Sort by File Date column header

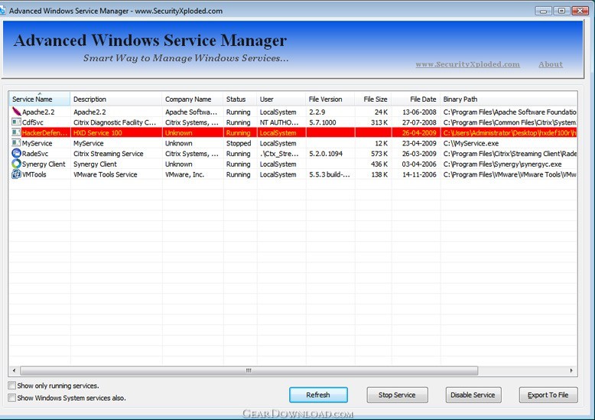pos(416,99)
